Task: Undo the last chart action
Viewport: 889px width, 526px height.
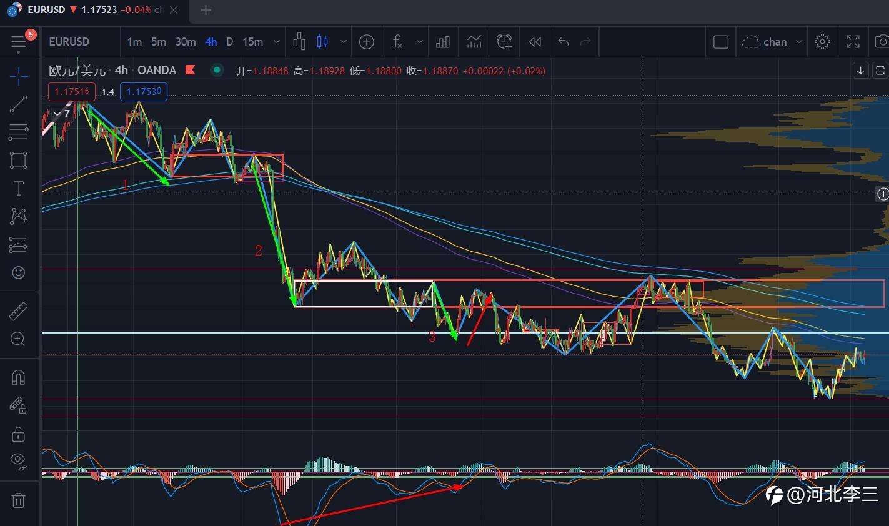Action: [564, 42]
